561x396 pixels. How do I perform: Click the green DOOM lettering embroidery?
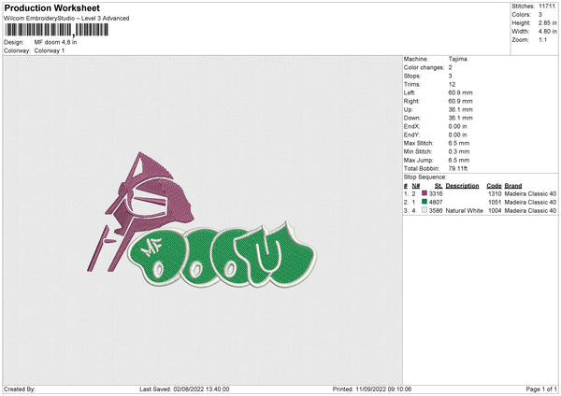pyautogui.click(x=223, y=254)
